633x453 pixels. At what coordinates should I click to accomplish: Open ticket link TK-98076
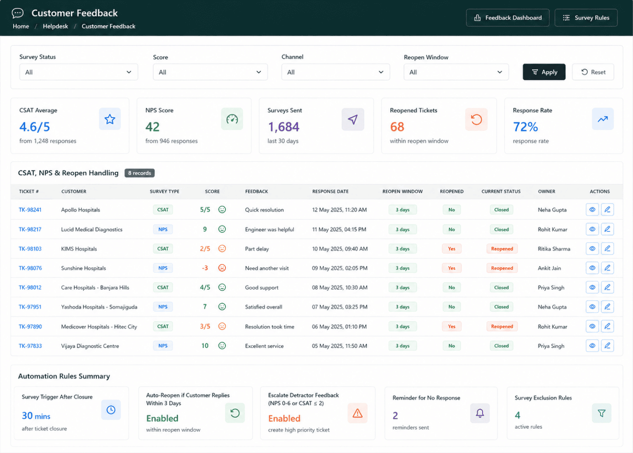tap(30, 268)
